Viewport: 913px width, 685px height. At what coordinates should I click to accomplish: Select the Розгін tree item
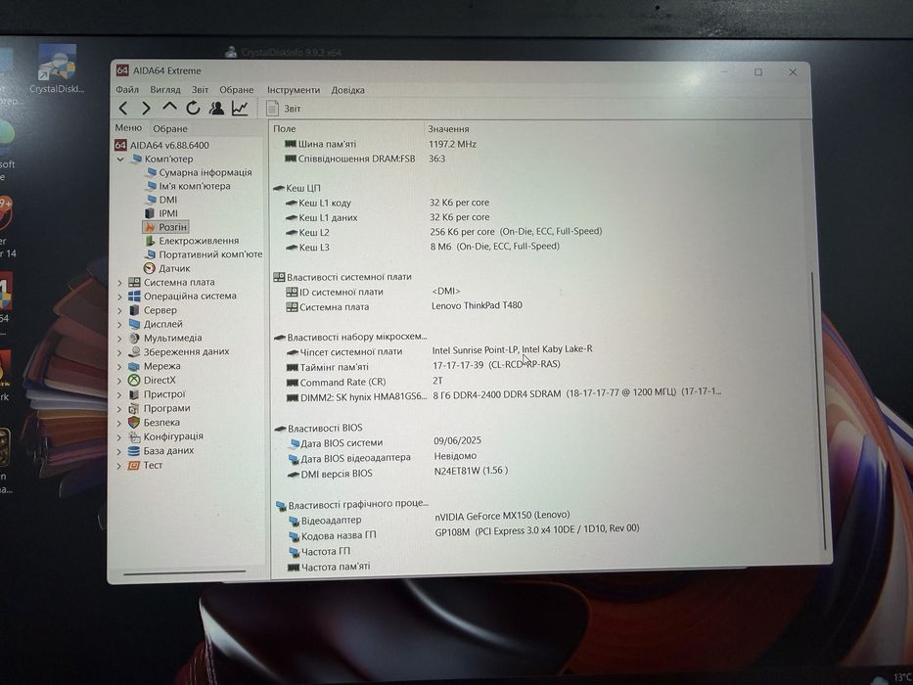(166, 227)
